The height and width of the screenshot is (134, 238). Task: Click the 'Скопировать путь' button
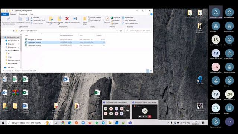click(38, 20)
